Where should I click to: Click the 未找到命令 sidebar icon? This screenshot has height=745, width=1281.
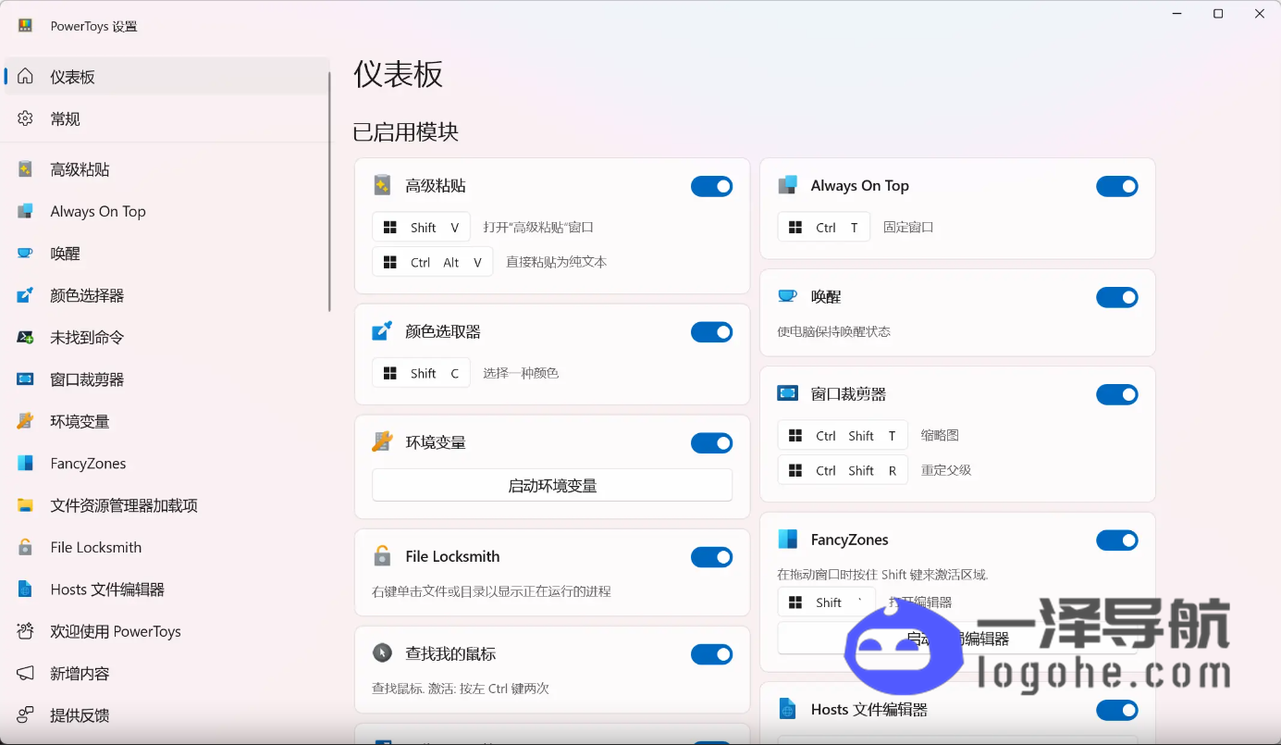coord(25,338)
